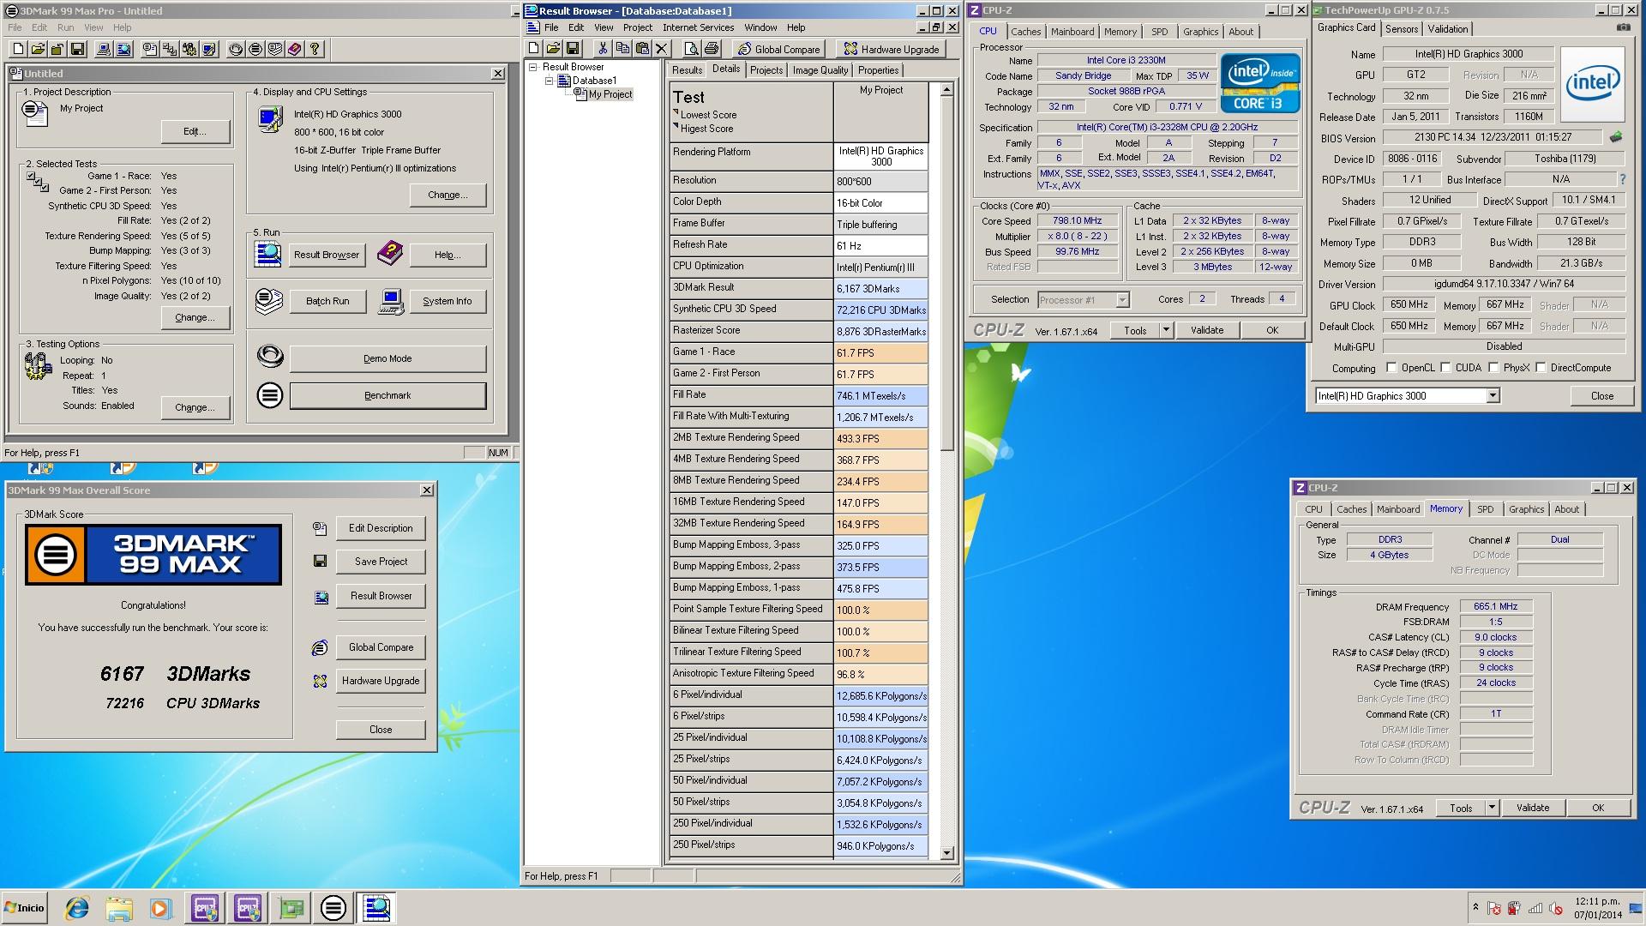Open the Tools dropdown arrow in upper CPU-Z window
The height and width of the screenshot is (926, 1646).
coord(1166,330)
